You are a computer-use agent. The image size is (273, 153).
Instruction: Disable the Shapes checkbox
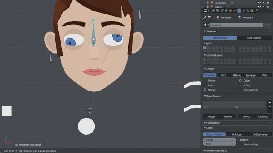pos(205,90)
